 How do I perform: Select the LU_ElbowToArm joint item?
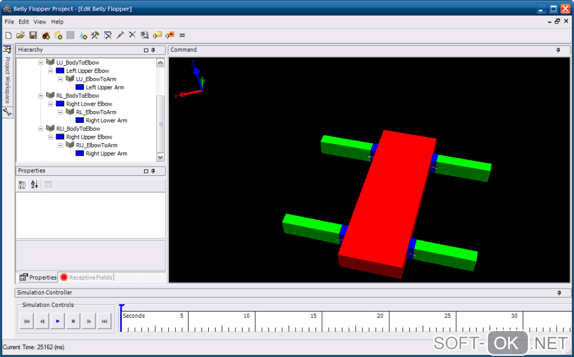pyautogui.click(x=96, y=79)
